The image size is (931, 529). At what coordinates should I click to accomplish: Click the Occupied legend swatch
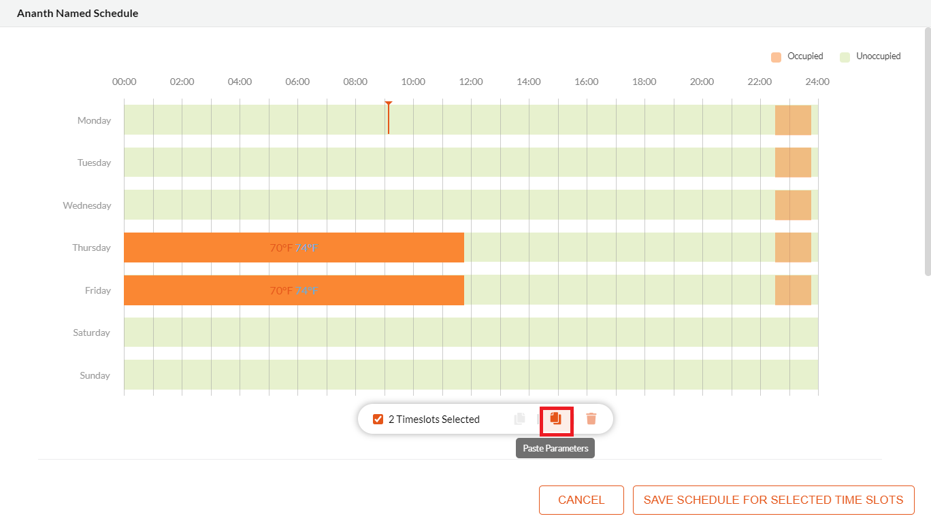coord(776,56)
